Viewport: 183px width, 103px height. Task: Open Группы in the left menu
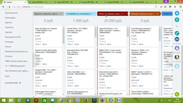click(9, 22)
